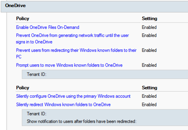This screenshot has height=130, width=188.
Task: Open the Prevent users from redirecting known folders policy link
Action: pos(76,53)
